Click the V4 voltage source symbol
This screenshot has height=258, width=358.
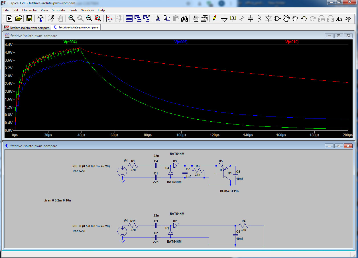[122, 231]
